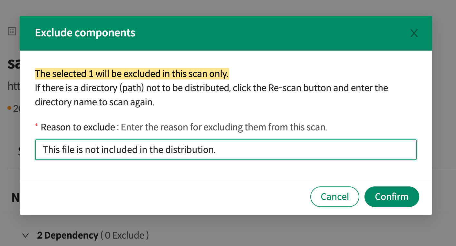Click the Re-scan instruction paragraph text
This screenshot has width=456, height=246.
point(211,88)
